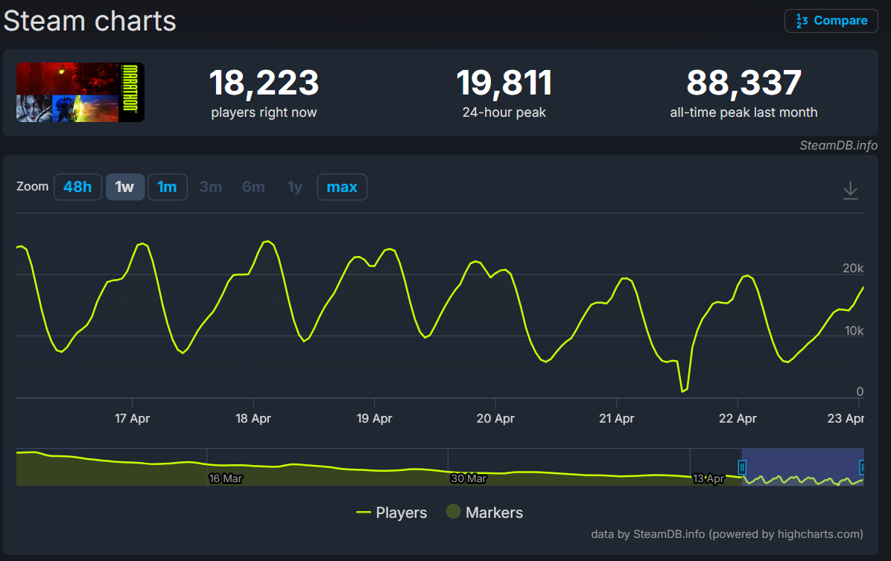Grab the left navigator range handle

(742, 467)
